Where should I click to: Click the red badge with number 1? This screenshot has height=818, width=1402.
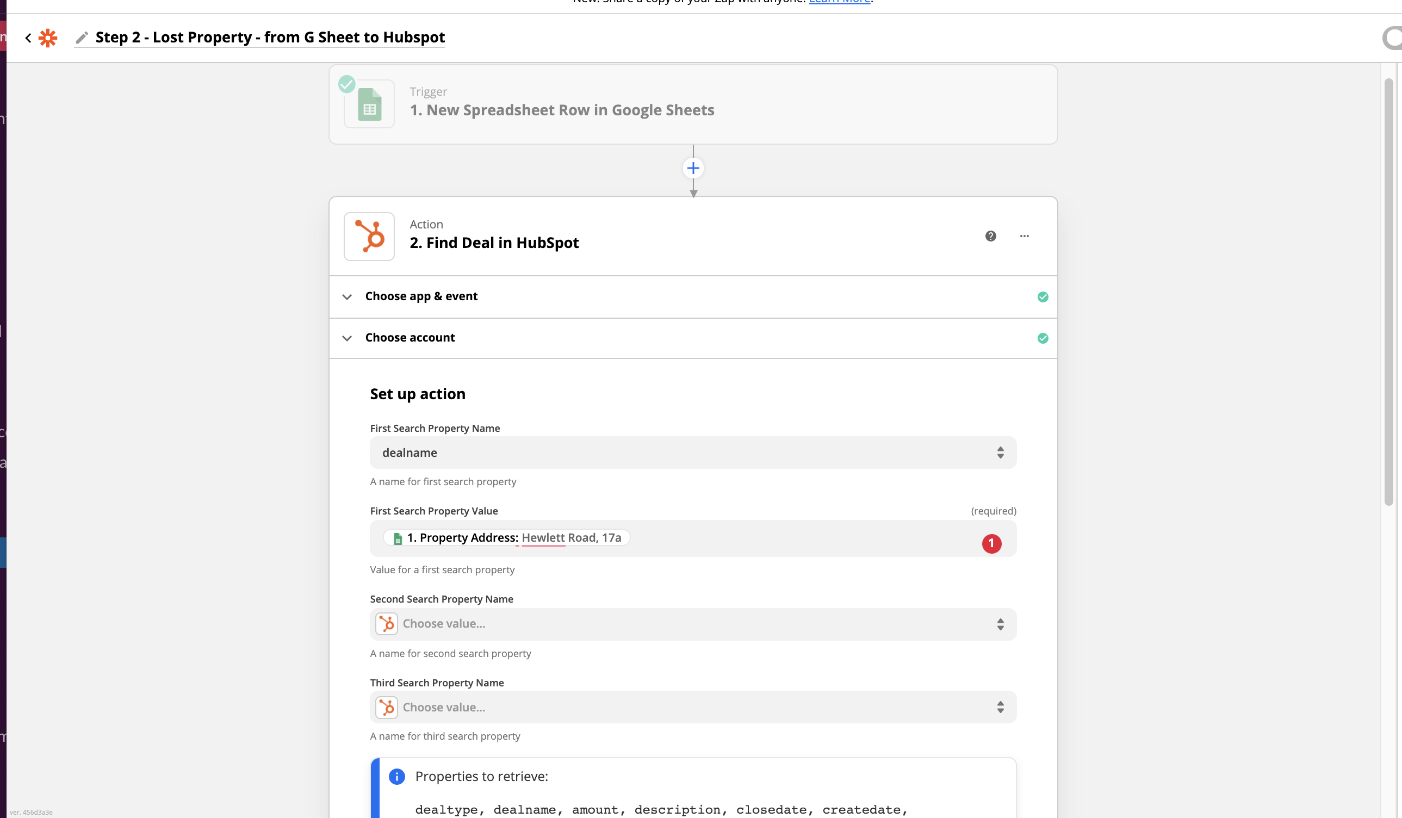pyautogui.click(x=991, y=544)
